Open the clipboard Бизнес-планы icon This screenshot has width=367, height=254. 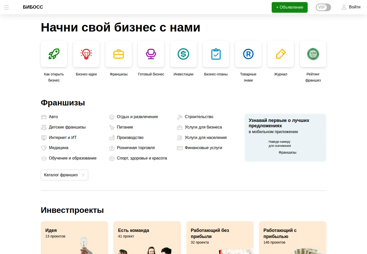click(216, 54)
